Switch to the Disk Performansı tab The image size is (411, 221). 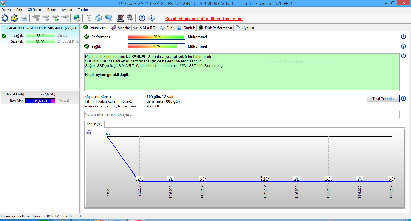tap(215, 28)
